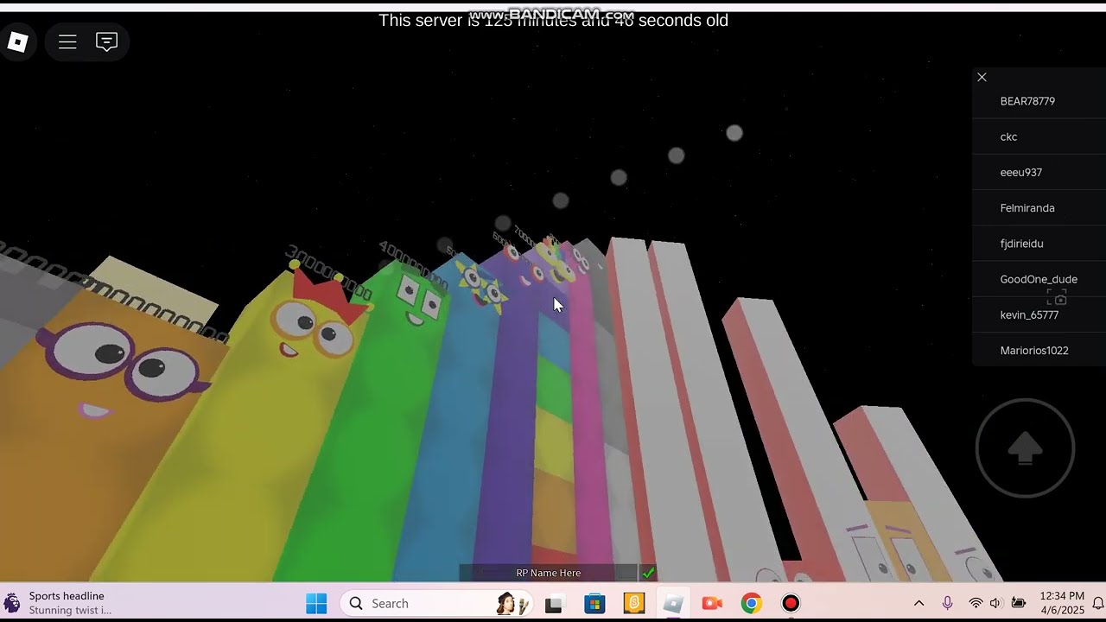Screen dimensions: 1106x622
Task: Check battery status icon
Action: [1019, 603]
